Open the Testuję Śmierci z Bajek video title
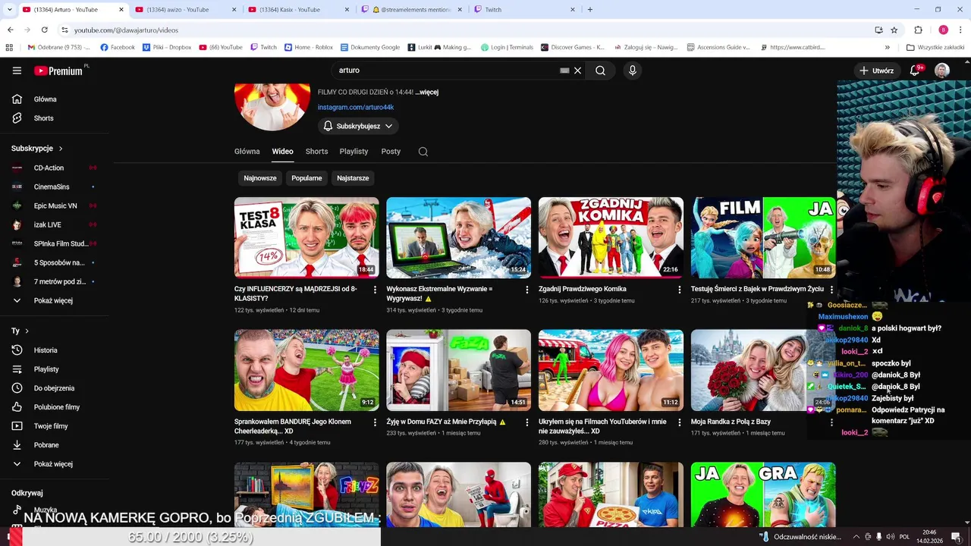971x546 pixels. (x=757, y=290)
